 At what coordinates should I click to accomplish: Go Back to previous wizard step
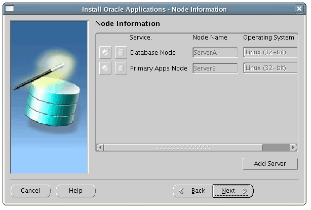(x=192, y=191)
